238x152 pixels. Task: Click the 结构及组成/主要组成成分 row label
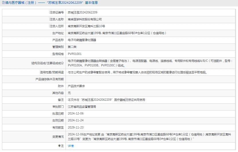click(x=48, y=63)
